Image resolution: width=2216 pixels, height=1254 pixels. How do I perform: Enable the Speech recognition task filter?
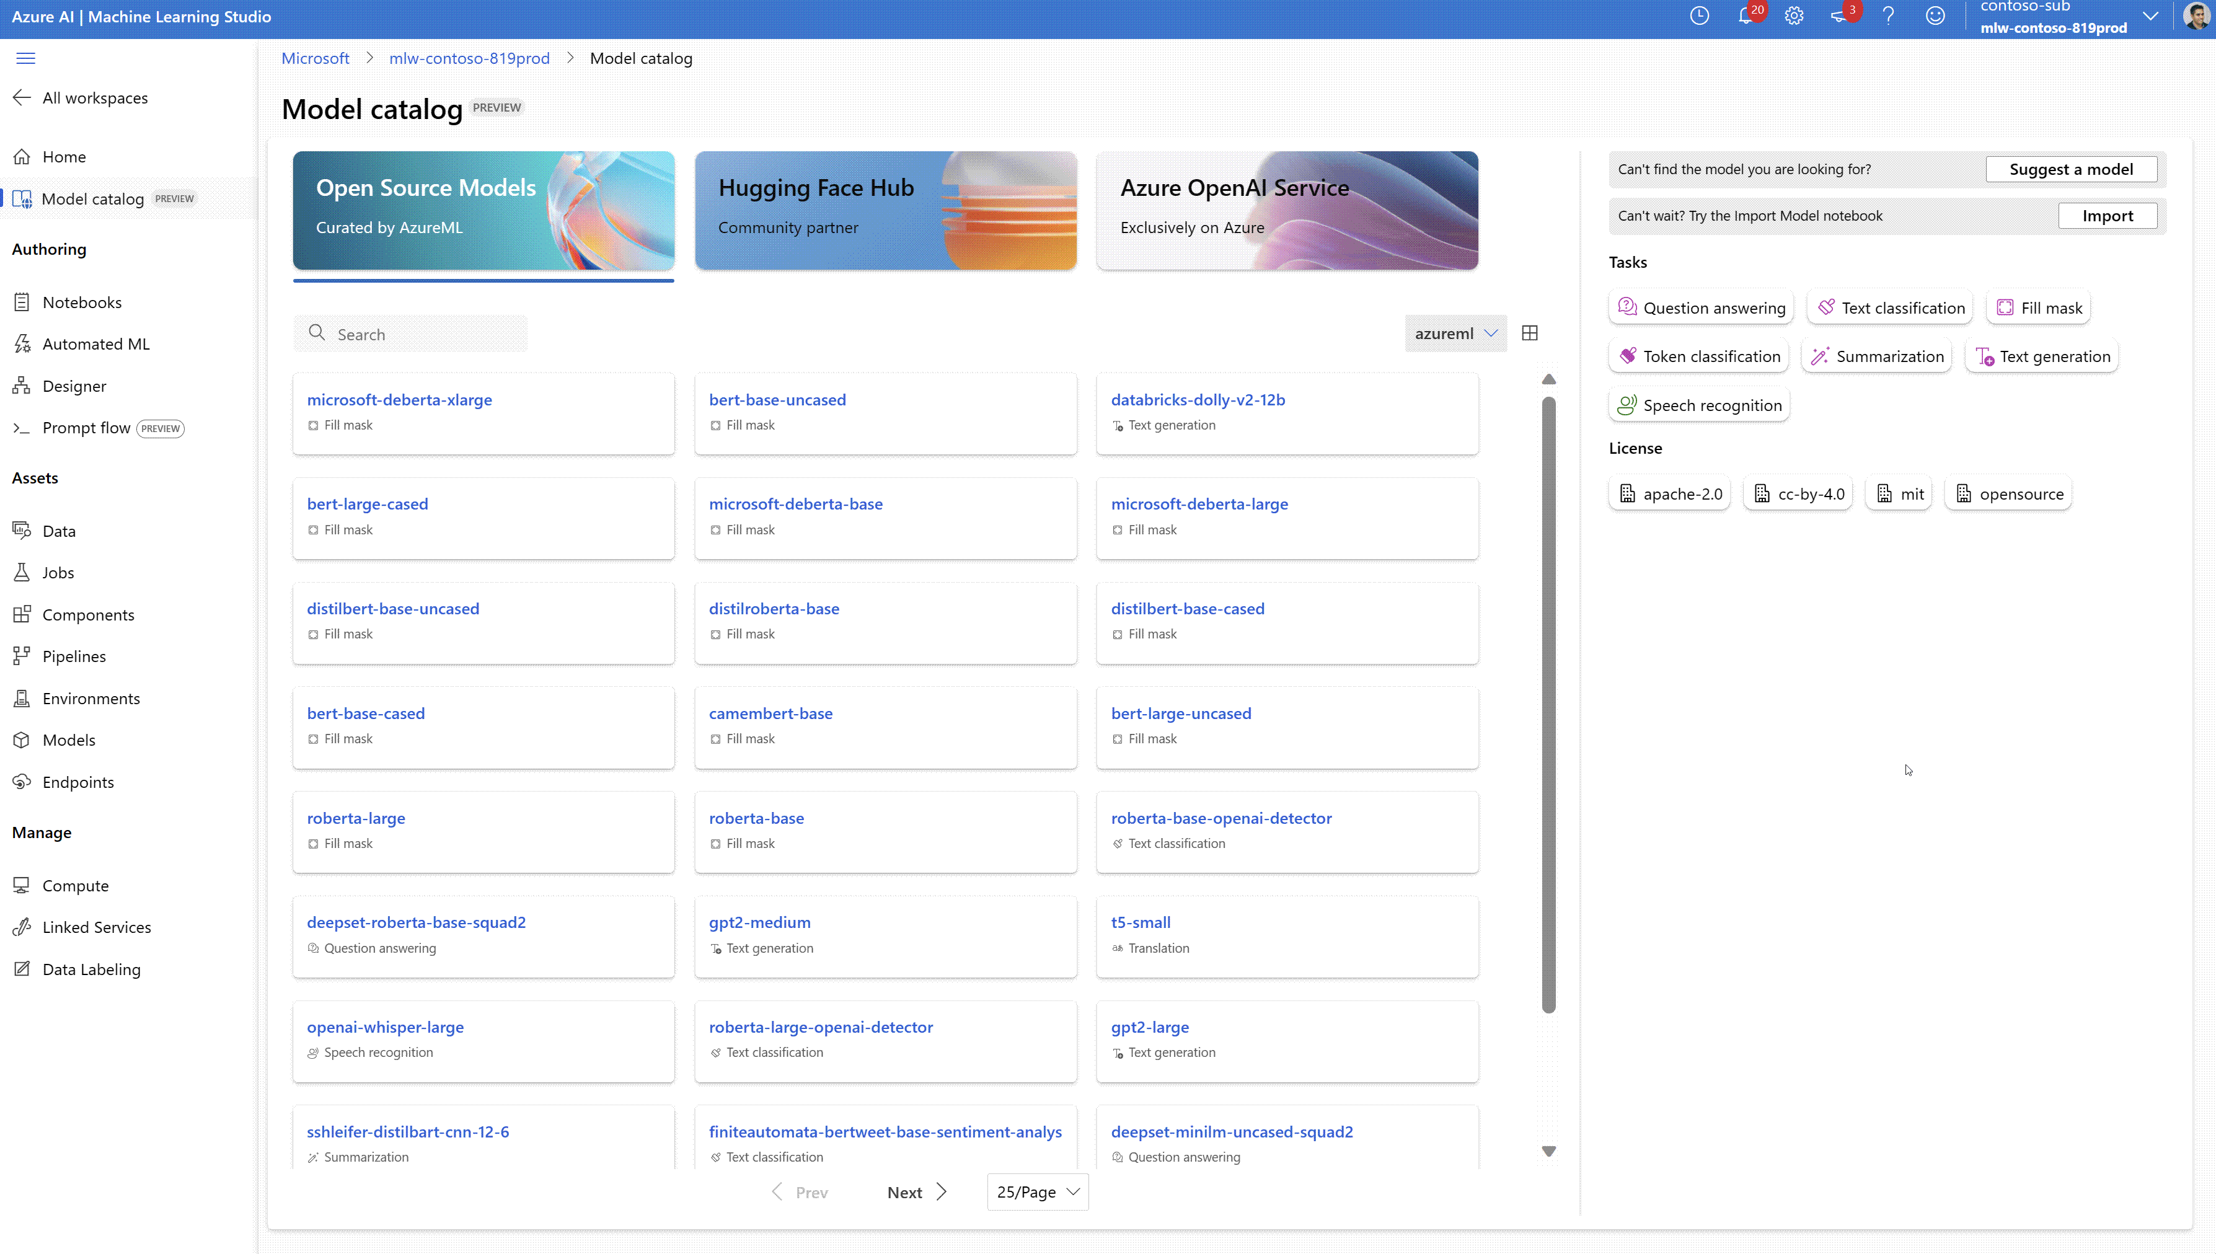[x=1699, y=405]
